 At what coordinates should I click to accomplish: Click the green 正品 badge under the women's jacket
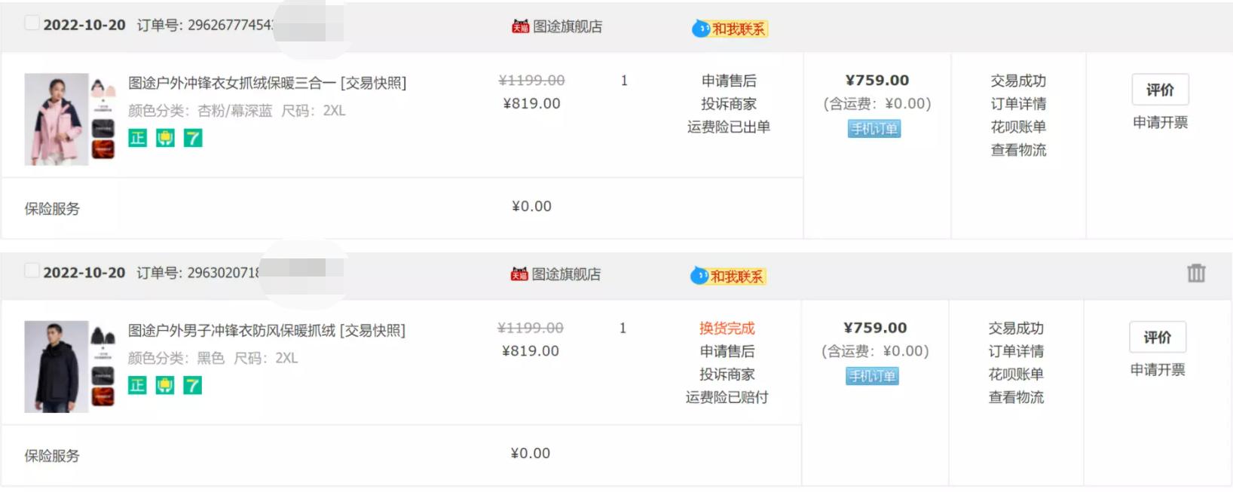click(x=137, y=138)
